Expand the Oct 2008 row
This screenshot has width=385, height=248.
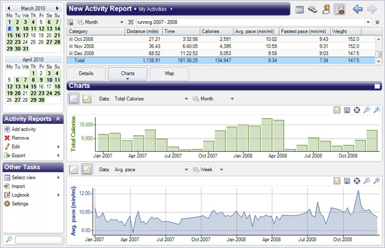pos(71,39)
